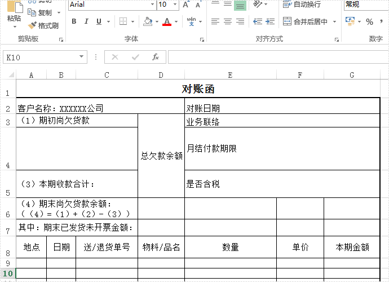Image resolution: width=389 pixels, height=282 pixels.
Task: Click the title cell 对账函
Action: (198, 89)
